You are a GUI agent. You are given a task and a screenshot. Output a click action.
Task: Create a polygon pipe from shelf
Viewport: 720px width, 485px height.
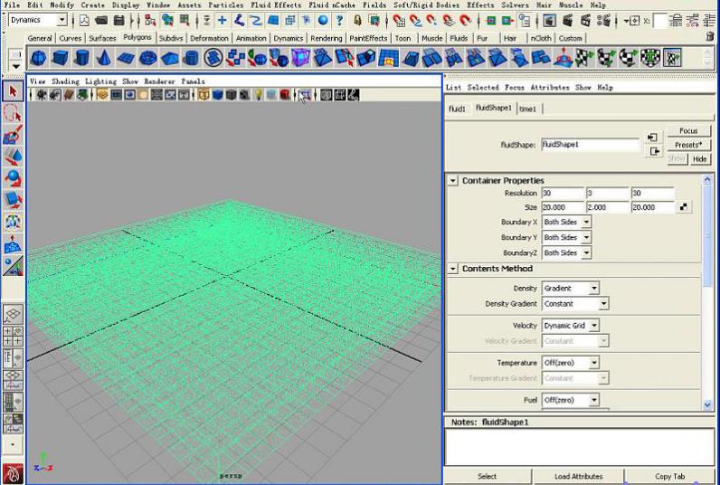coord(191,58)
